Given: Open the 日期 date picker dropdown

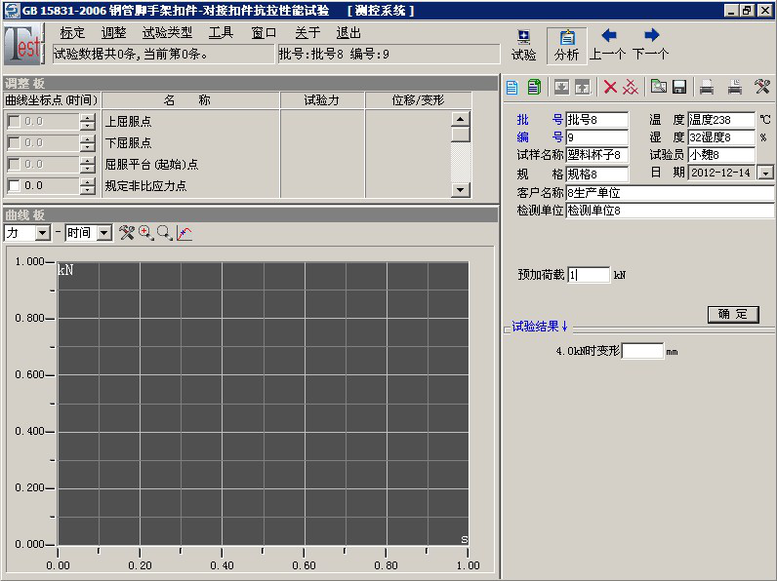Looking at the screenshot, I should click(x=765, y=173).
